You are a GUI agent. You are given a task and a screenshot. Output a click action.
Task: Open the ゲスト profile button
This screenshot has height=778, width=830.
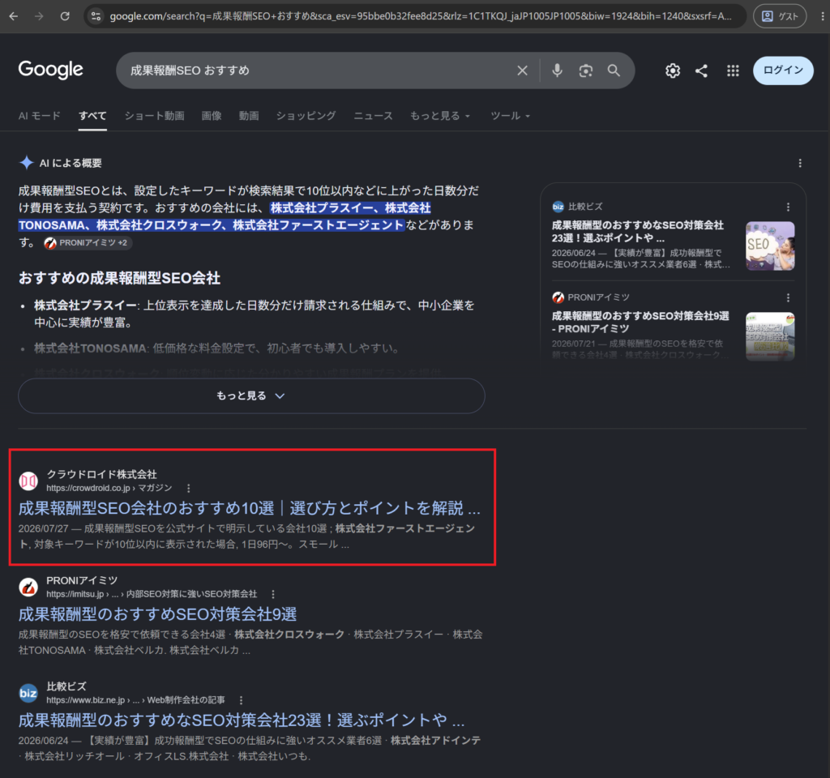point(780,16)
